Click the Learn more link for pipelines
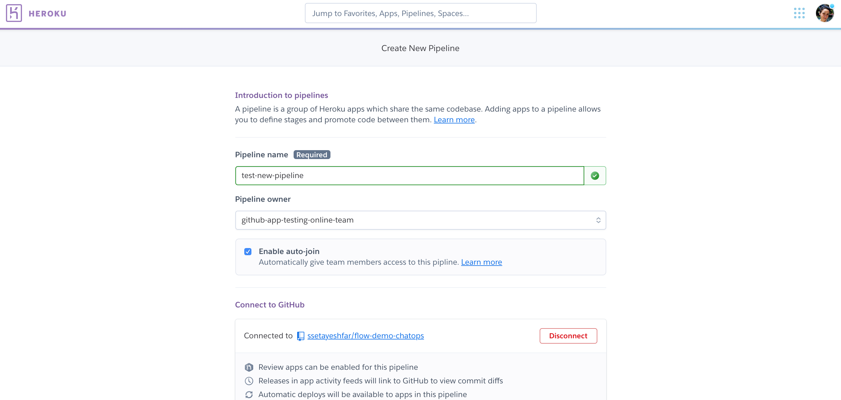This screenshot has width=841, height=400. pyautogui.click(x=454, y=119)
